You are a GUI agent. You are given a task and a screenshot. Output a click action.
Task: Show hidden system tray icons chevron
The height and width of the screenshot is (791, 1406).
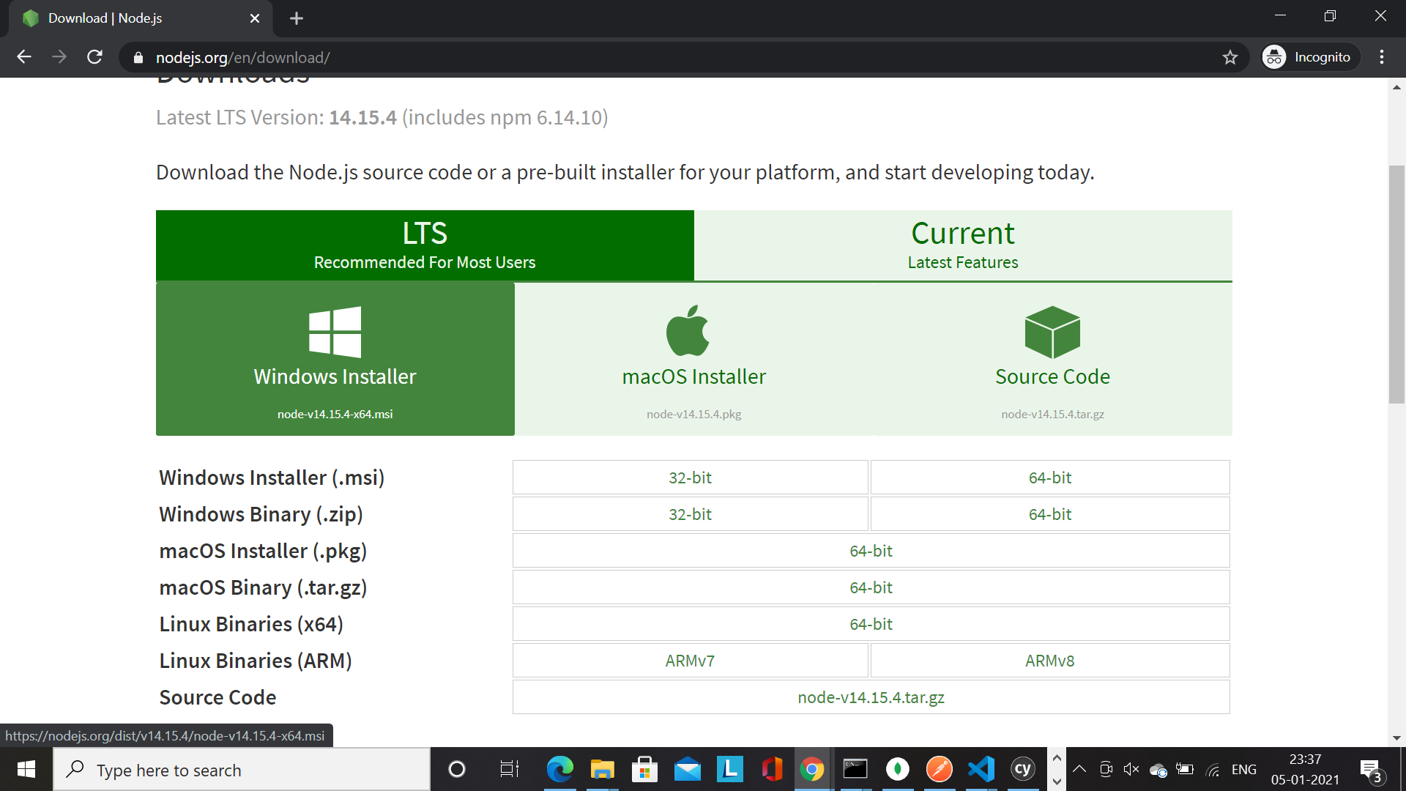1079,769
